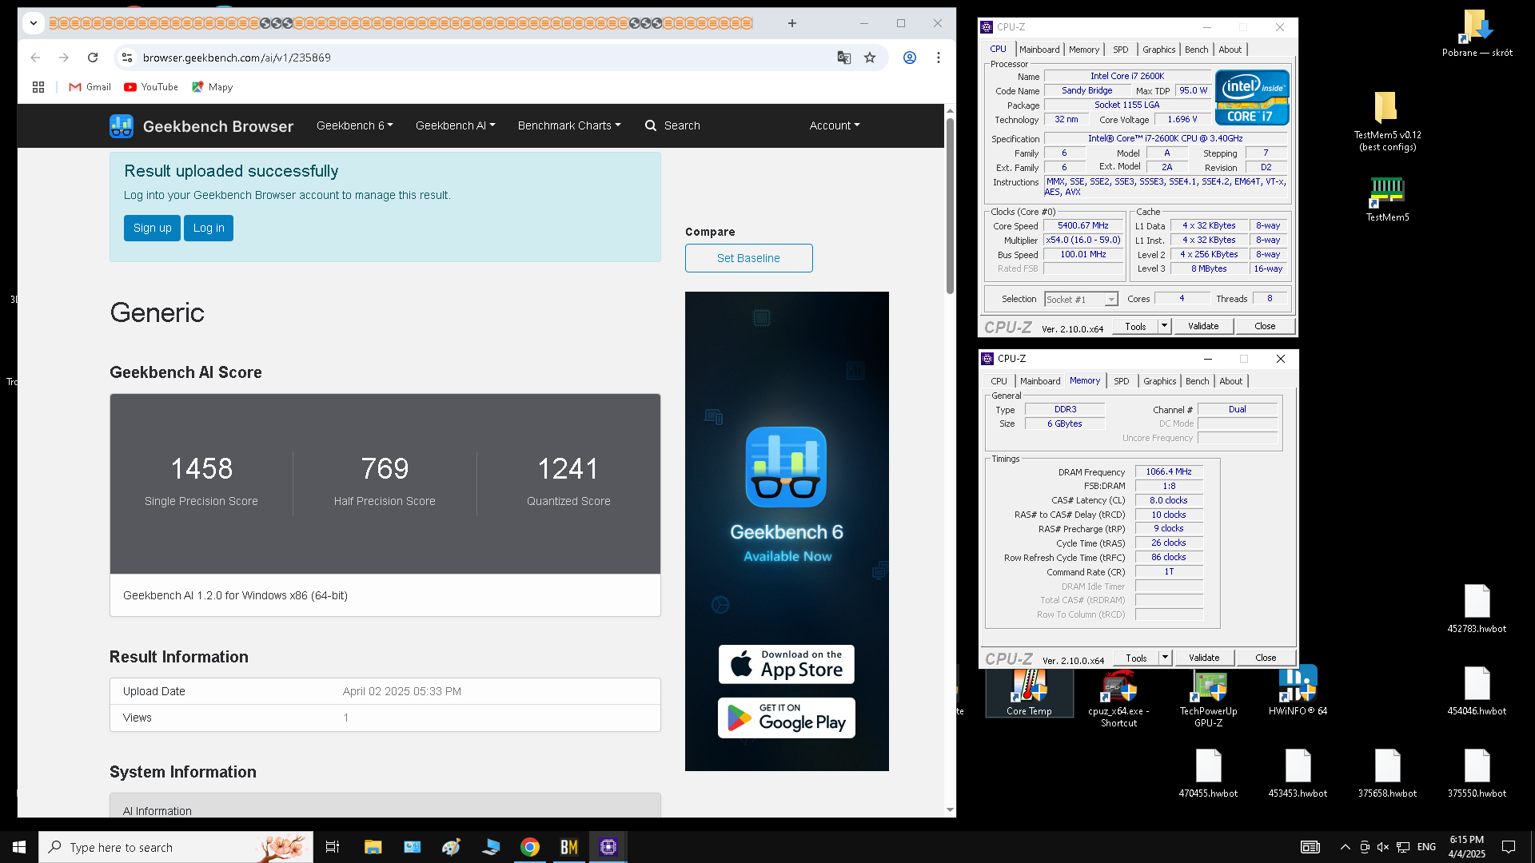Open Bench tab in upper CPU-Z

coord(1196,50)
